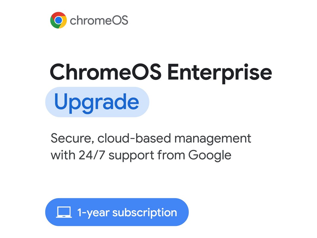This screenshot has height=238, width=317.
Task: Click the word subscription in blue pill
Action: pyautogui.click(x=145, y=213)
